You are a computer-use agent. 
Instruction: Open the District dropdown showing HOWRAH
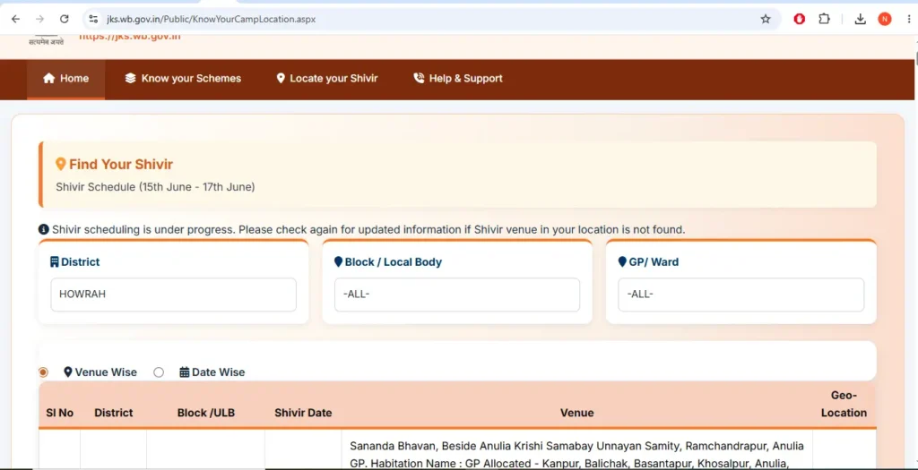[173, 295]
